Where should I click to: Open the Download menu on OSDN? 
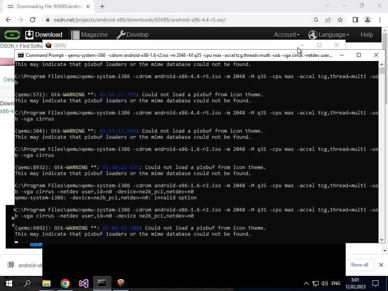click(44, 34)
